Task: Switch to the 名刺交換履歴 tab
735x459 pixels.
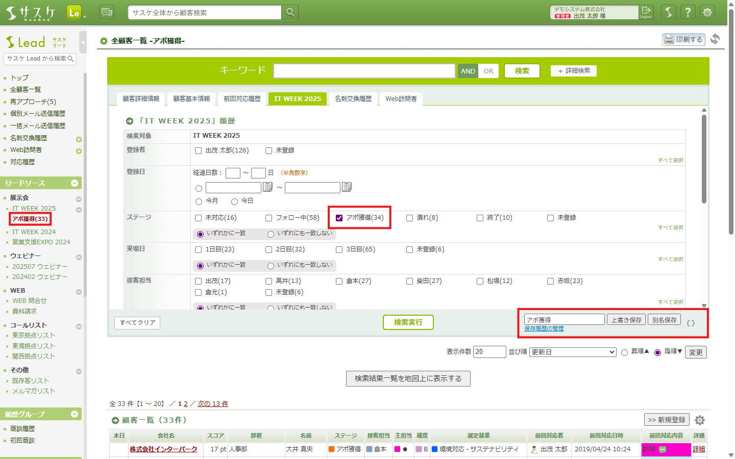Action: point(353,99)
